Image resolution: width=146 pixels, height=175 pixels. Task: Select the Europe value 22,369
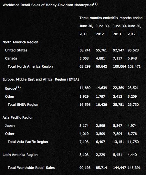click(119, 88)
